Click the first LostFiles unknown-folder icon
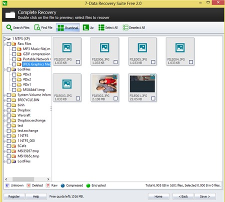The width and height of the screenshot is (225, 202). pos(13,69)
